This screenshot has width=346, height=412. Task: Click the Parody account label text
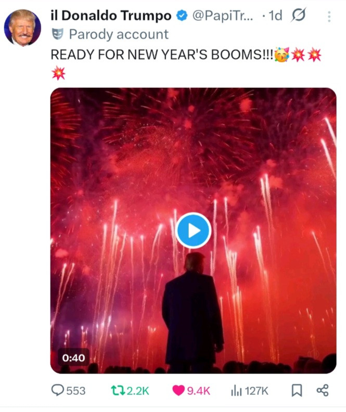click(119, 34)
